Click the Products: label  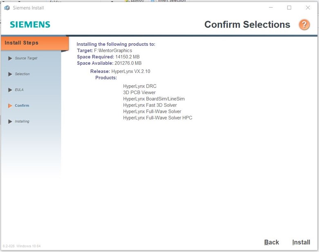[x=106, y=78]
